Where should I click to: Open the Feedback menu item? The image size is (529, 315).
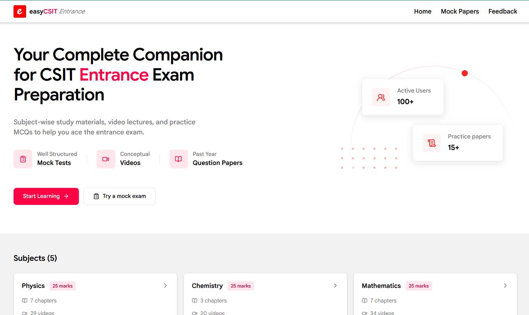503,11
